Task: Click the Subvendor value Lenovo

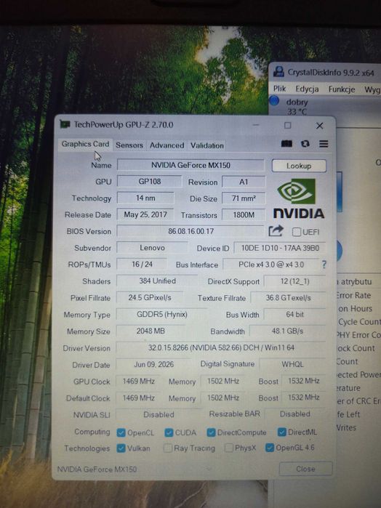Action: pyautogui.click(x=152, y=248)
